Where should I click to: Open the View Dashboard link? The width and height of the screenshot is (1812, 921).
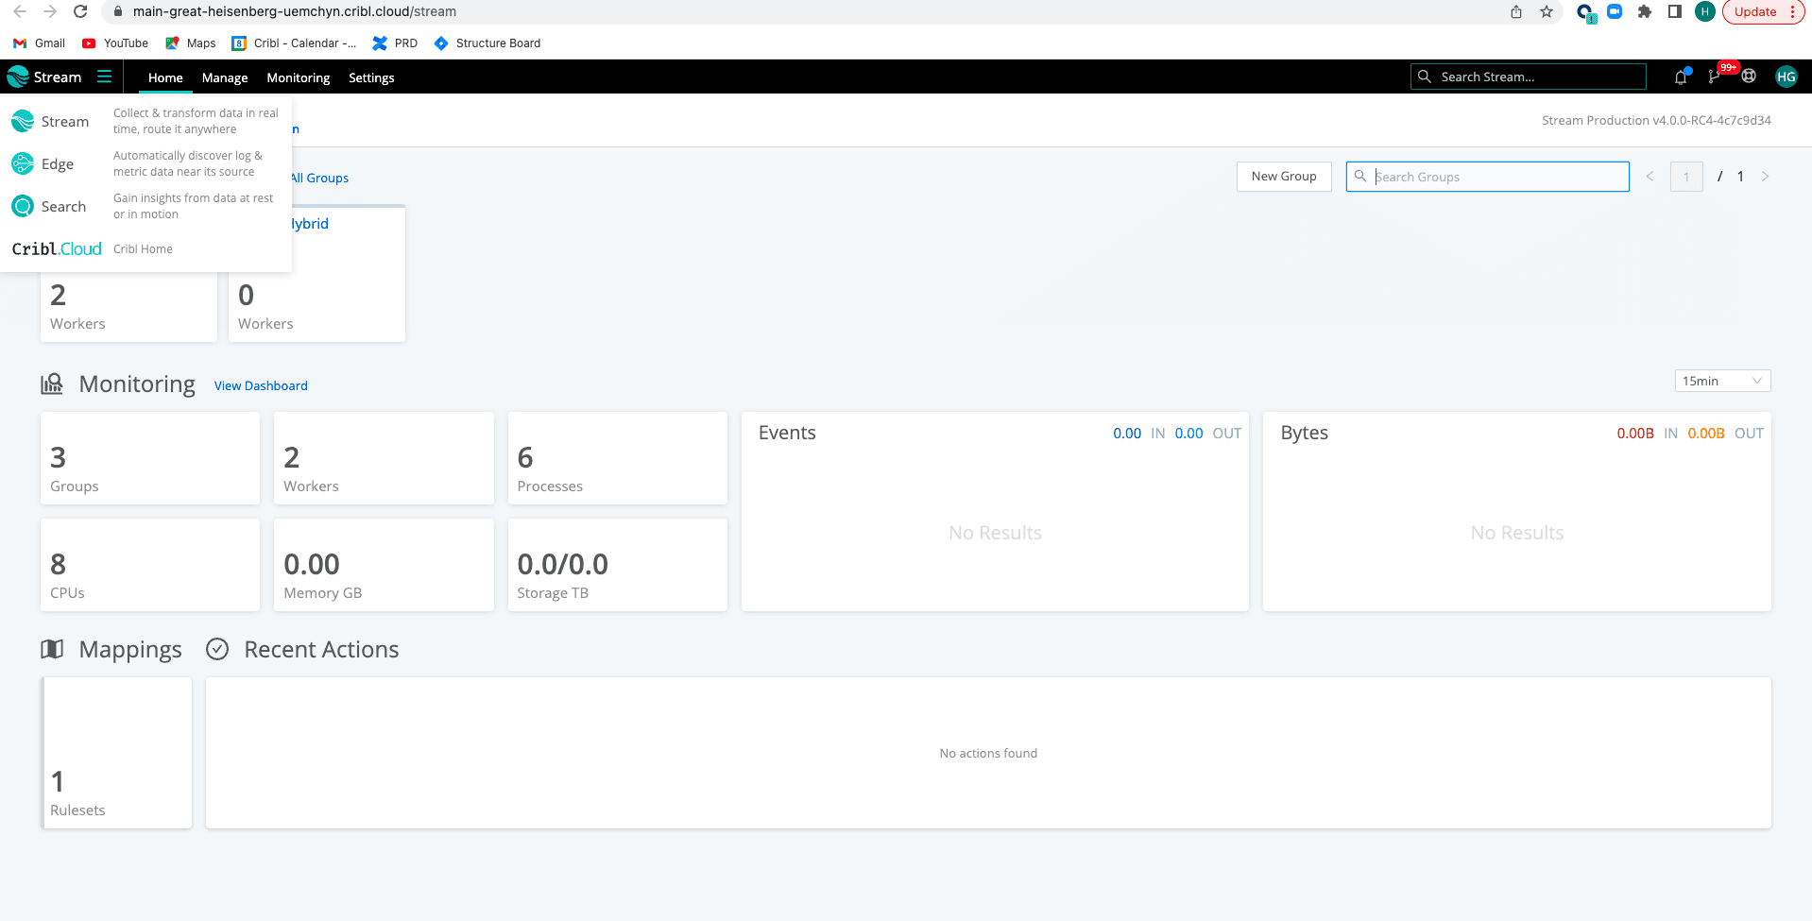point(261,385)
